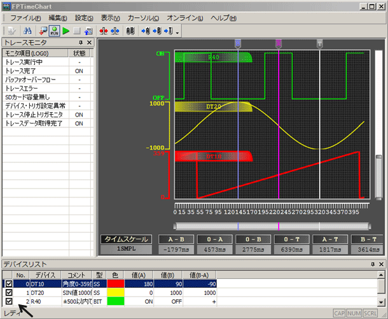Click the move-to-cursor-A arrow icon
Image resolution: width=388 pixels, height=319 pixels.
point(146,31)
